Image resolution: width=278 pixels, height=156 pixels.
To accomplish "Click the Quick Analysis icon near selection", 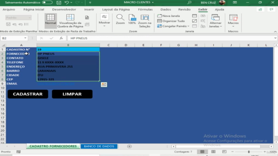I will tap(104, 84).
